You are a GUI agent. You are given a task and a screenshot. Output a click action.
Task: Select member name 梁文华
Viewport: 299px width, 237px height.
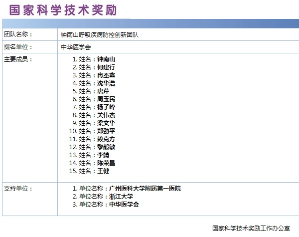coord(106,123)
